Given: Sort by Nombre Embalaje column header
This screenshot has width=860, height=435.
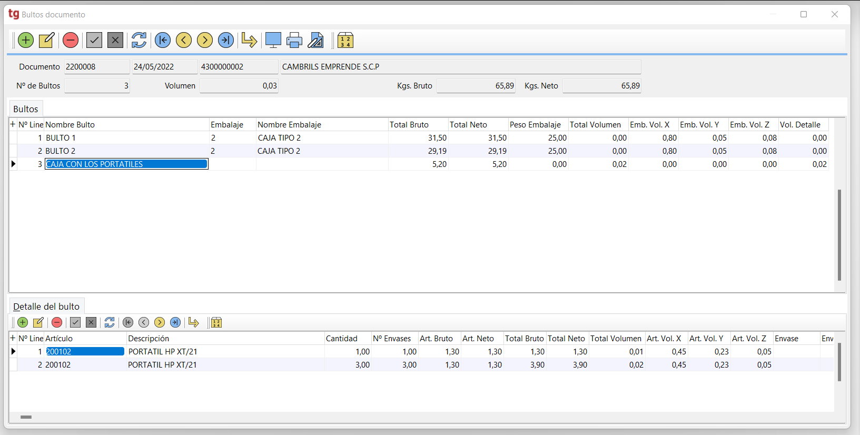Looking at the screenshot, I should point(322,125).
